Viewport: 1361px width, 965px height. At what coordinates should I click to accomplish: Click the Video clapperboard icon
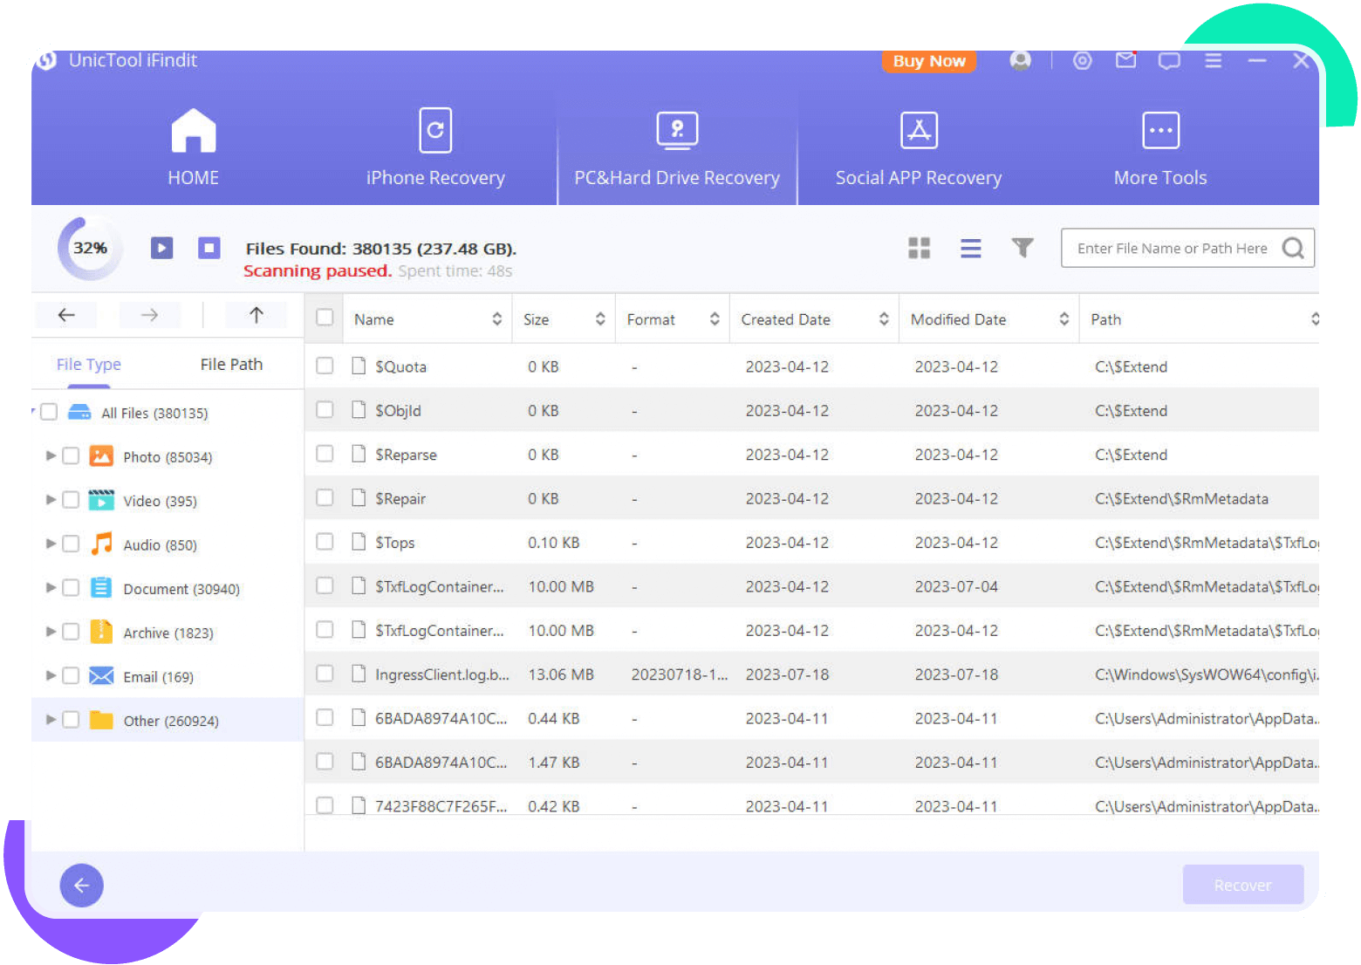(101, 499)
